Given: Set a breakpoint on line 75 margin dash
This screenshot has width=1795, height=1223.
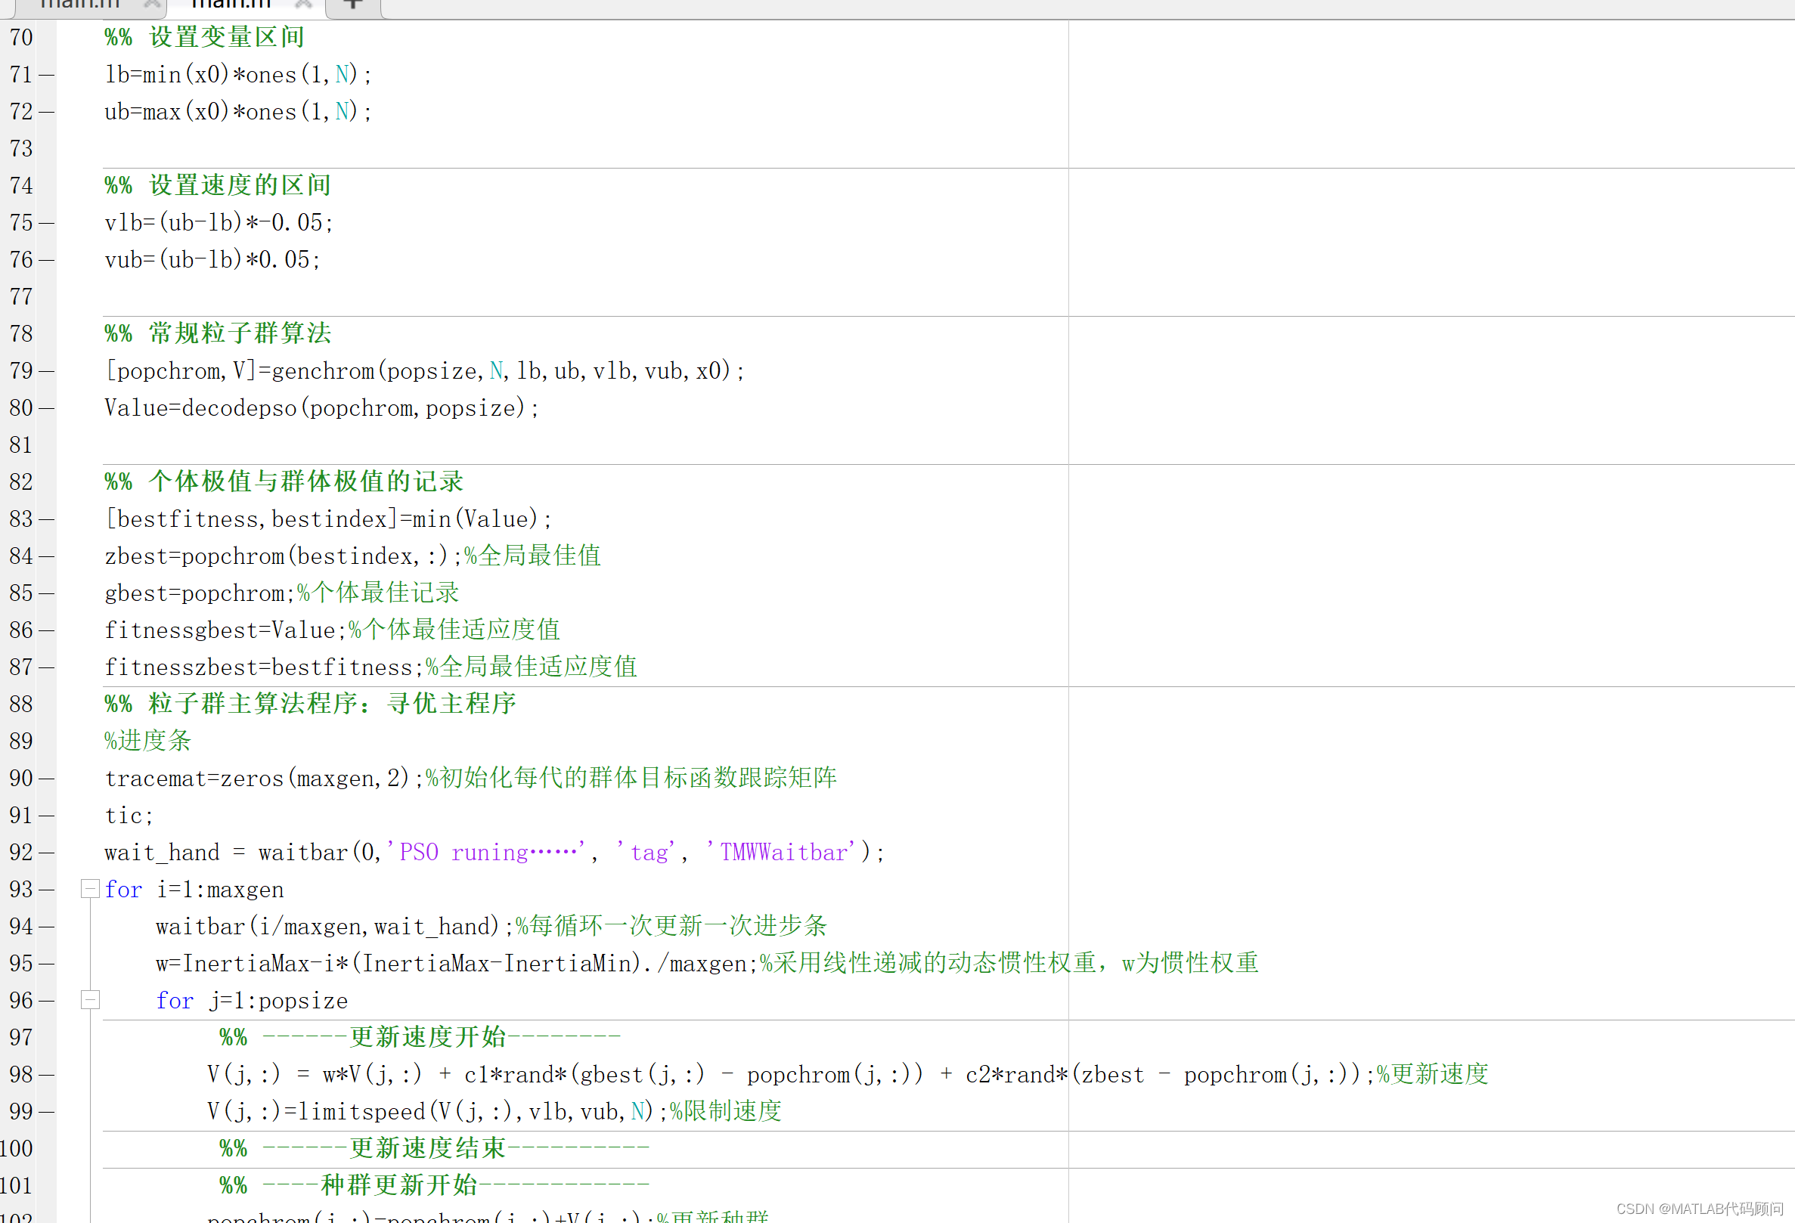Looking at the screenshot, I should coord(48,222).
